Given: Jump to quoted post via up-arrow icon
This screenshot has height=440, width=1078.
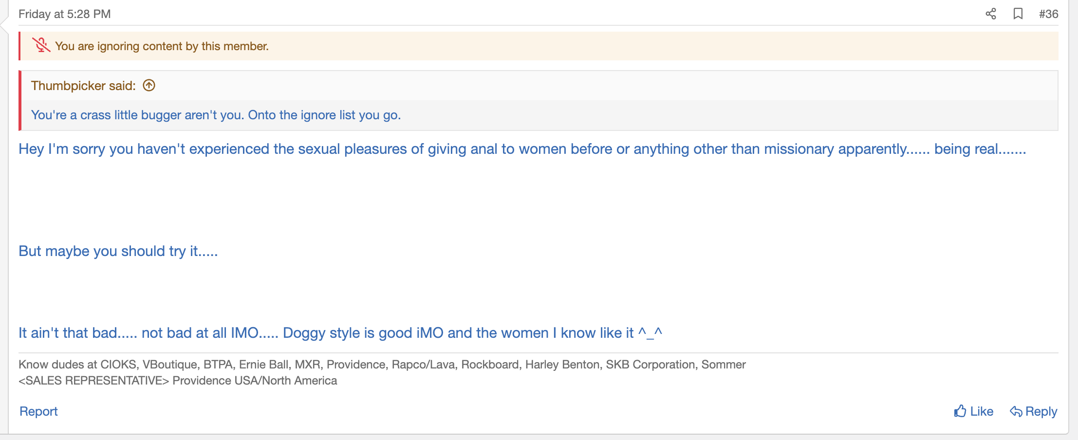Looking at the screenshot, I should click(x=149, y=86).
